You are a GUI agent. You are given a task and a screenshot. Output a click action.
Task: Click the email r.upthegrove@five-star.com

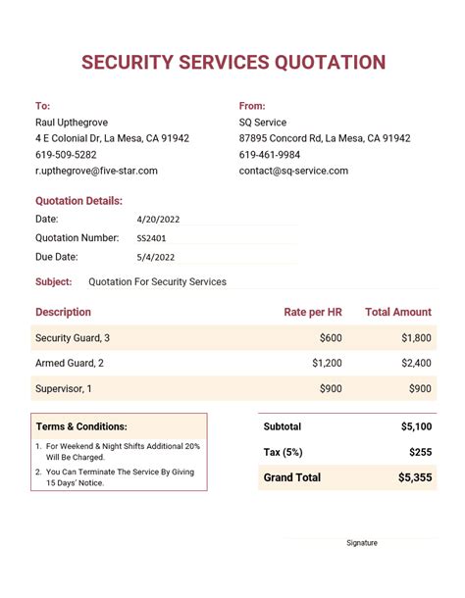[x=96, y=171]
